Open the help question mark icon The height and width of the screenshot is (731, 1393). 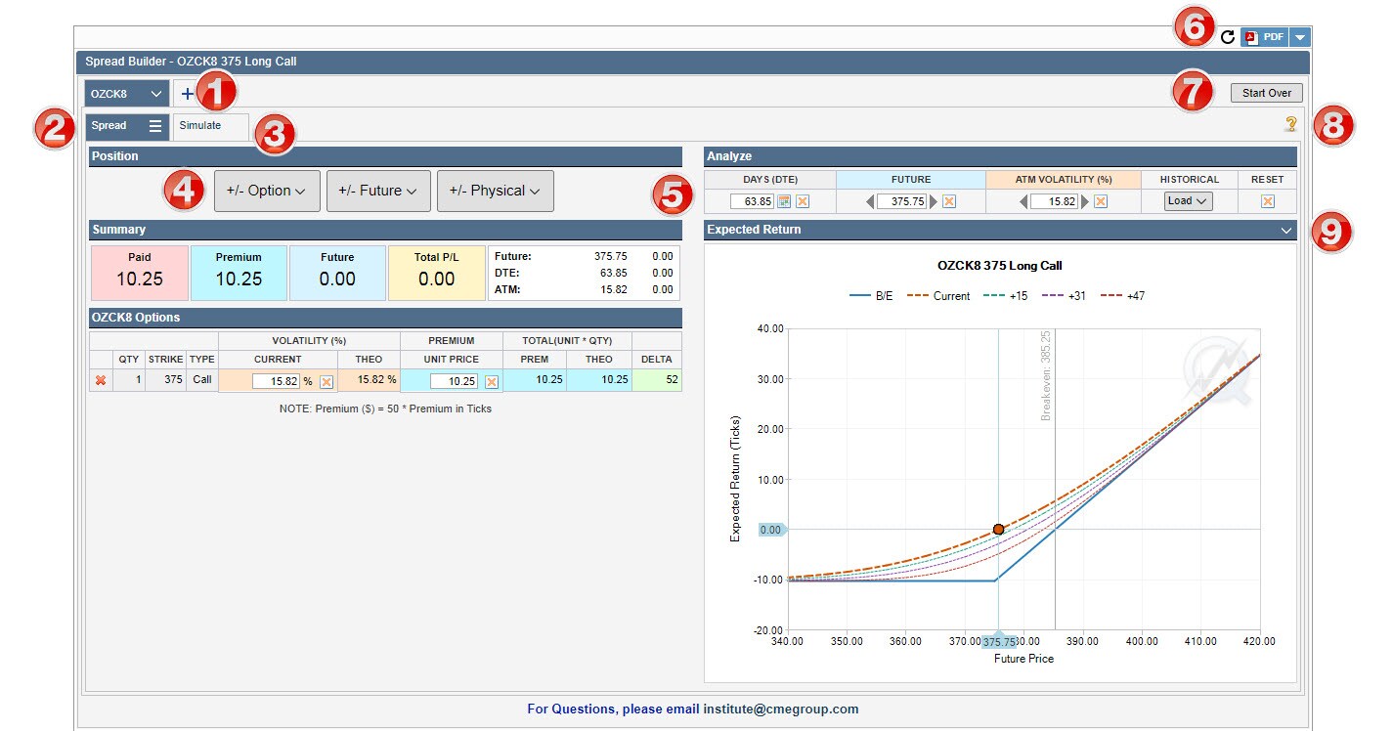pyautogui.click(x=1291, y=124)
